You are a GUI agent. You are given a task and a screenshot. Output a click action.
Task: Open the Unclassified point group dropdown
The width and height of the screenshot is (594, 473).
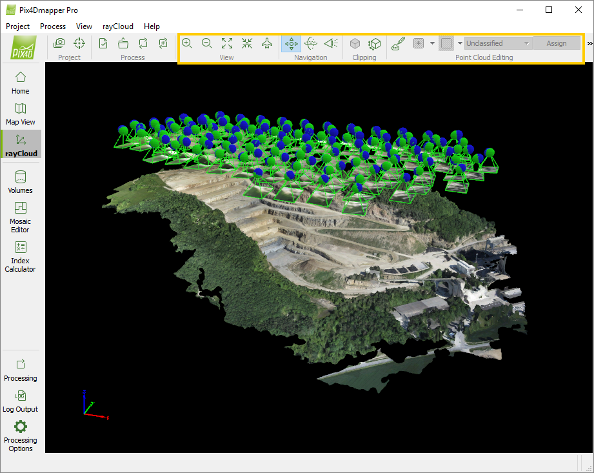tap(497, 43)
